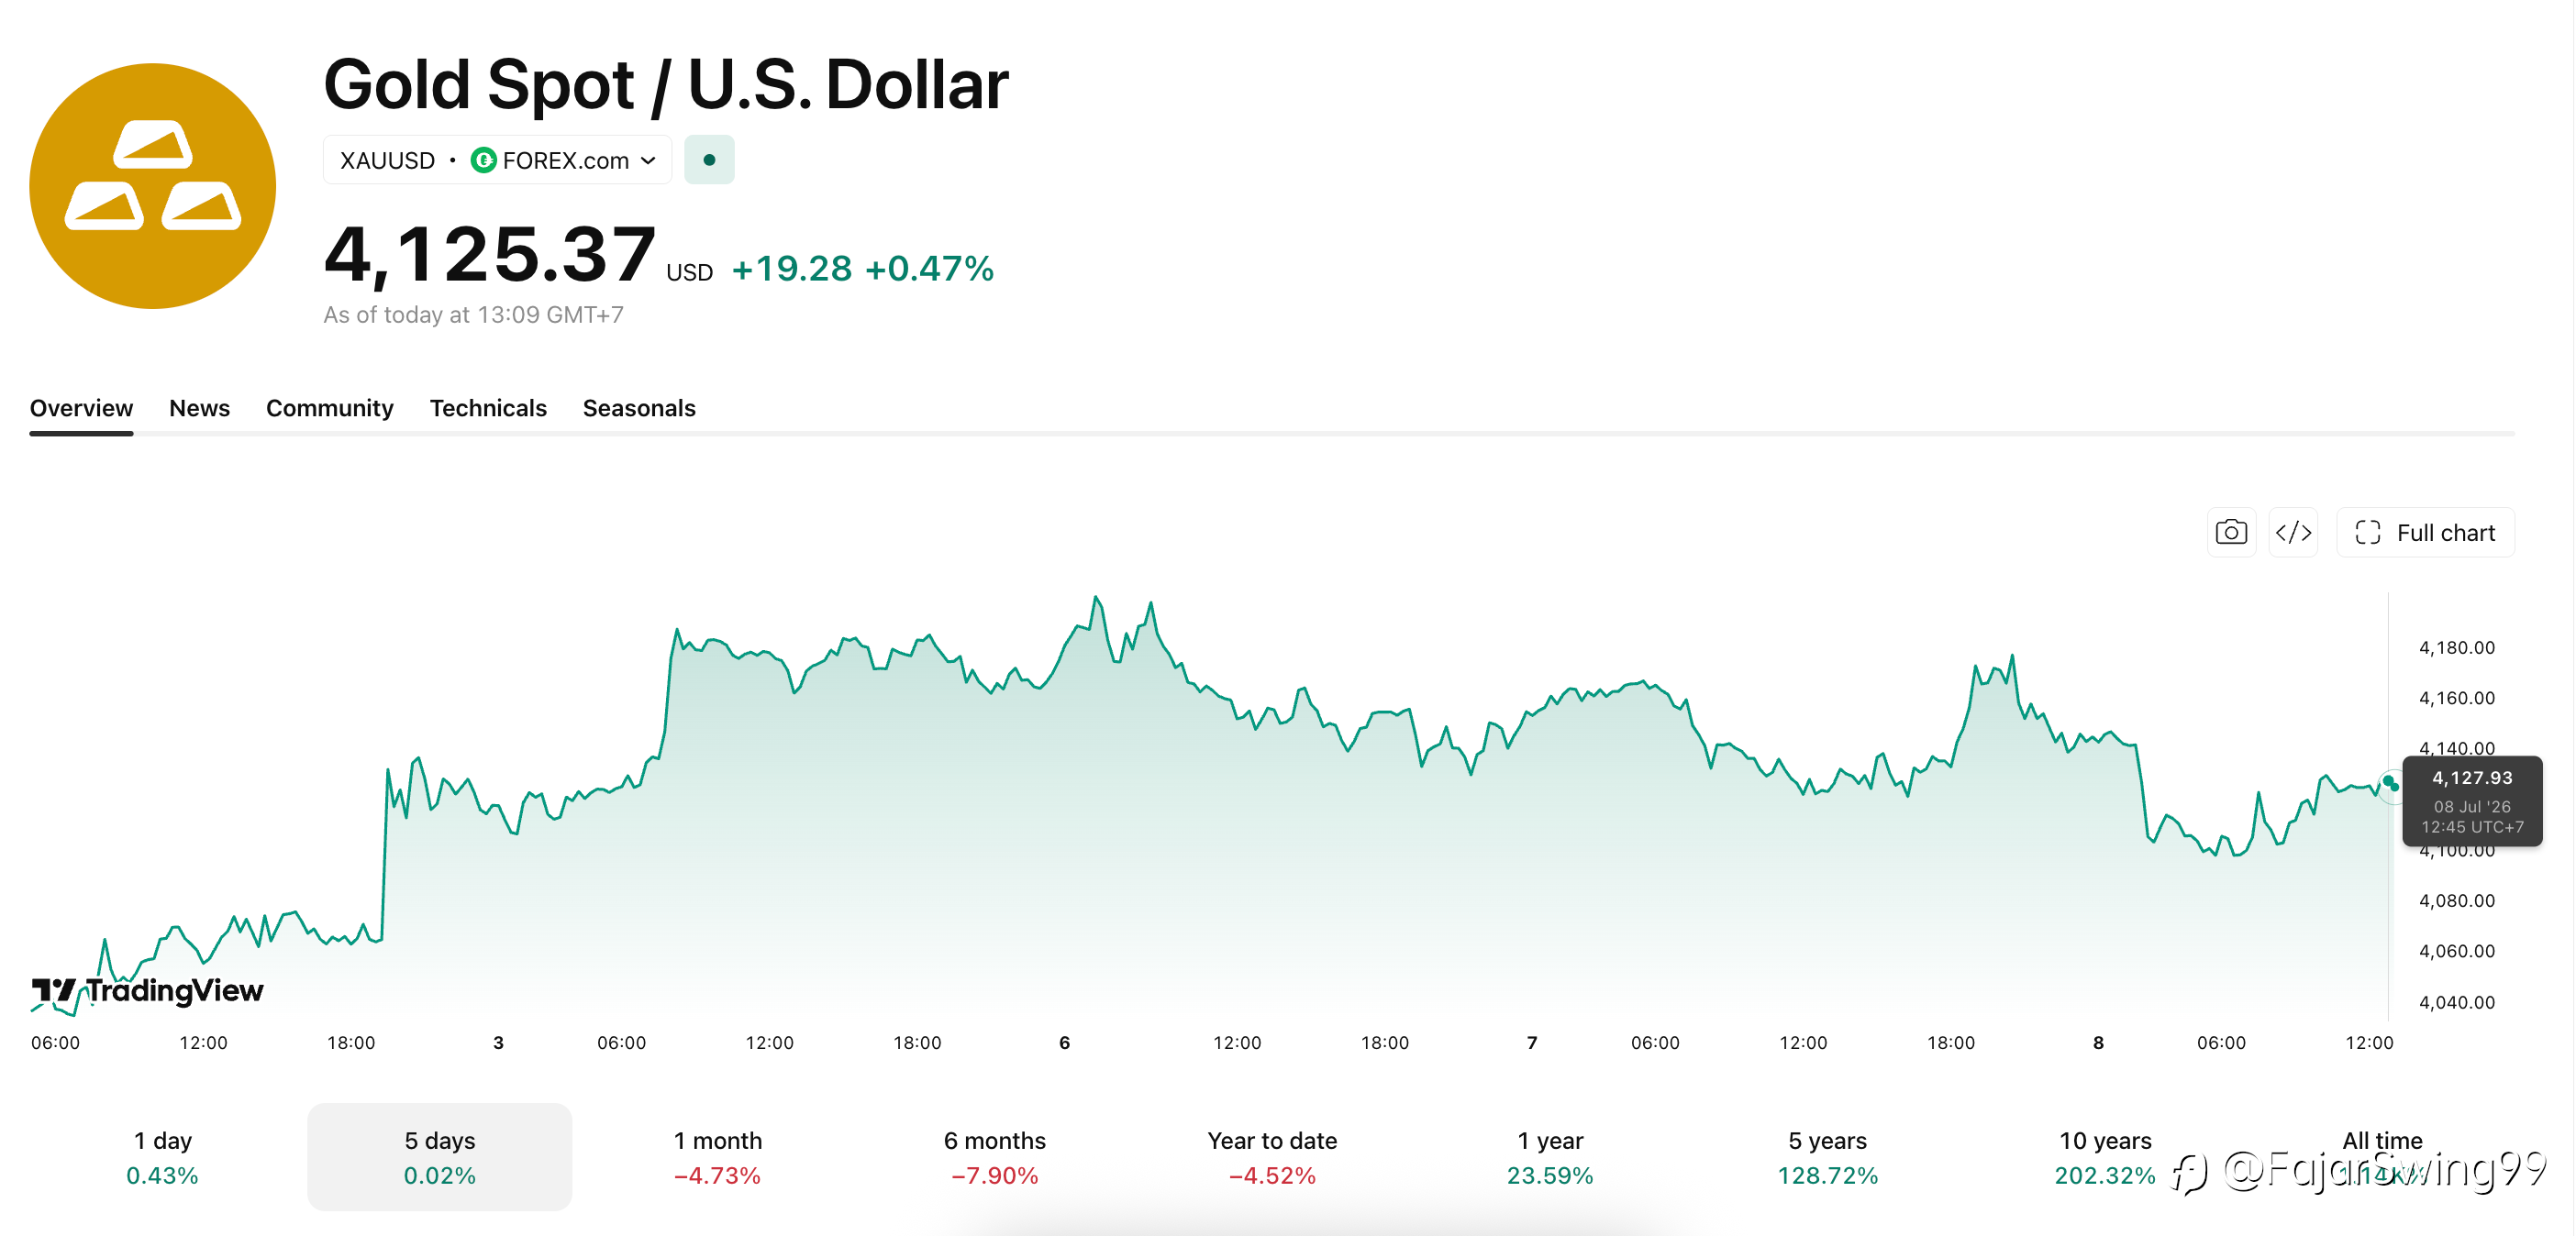Open the embed code icon

click(2293, 533)
